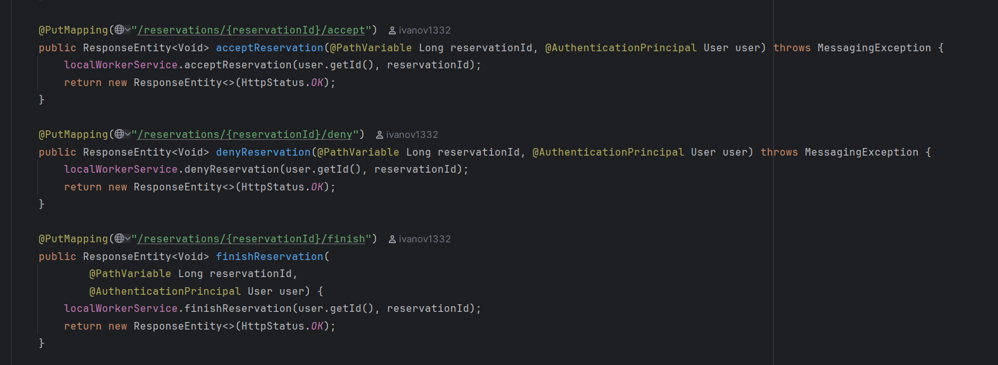Follow the /reservations/{reservationId}/accept URL link

[x=251, y=30]
